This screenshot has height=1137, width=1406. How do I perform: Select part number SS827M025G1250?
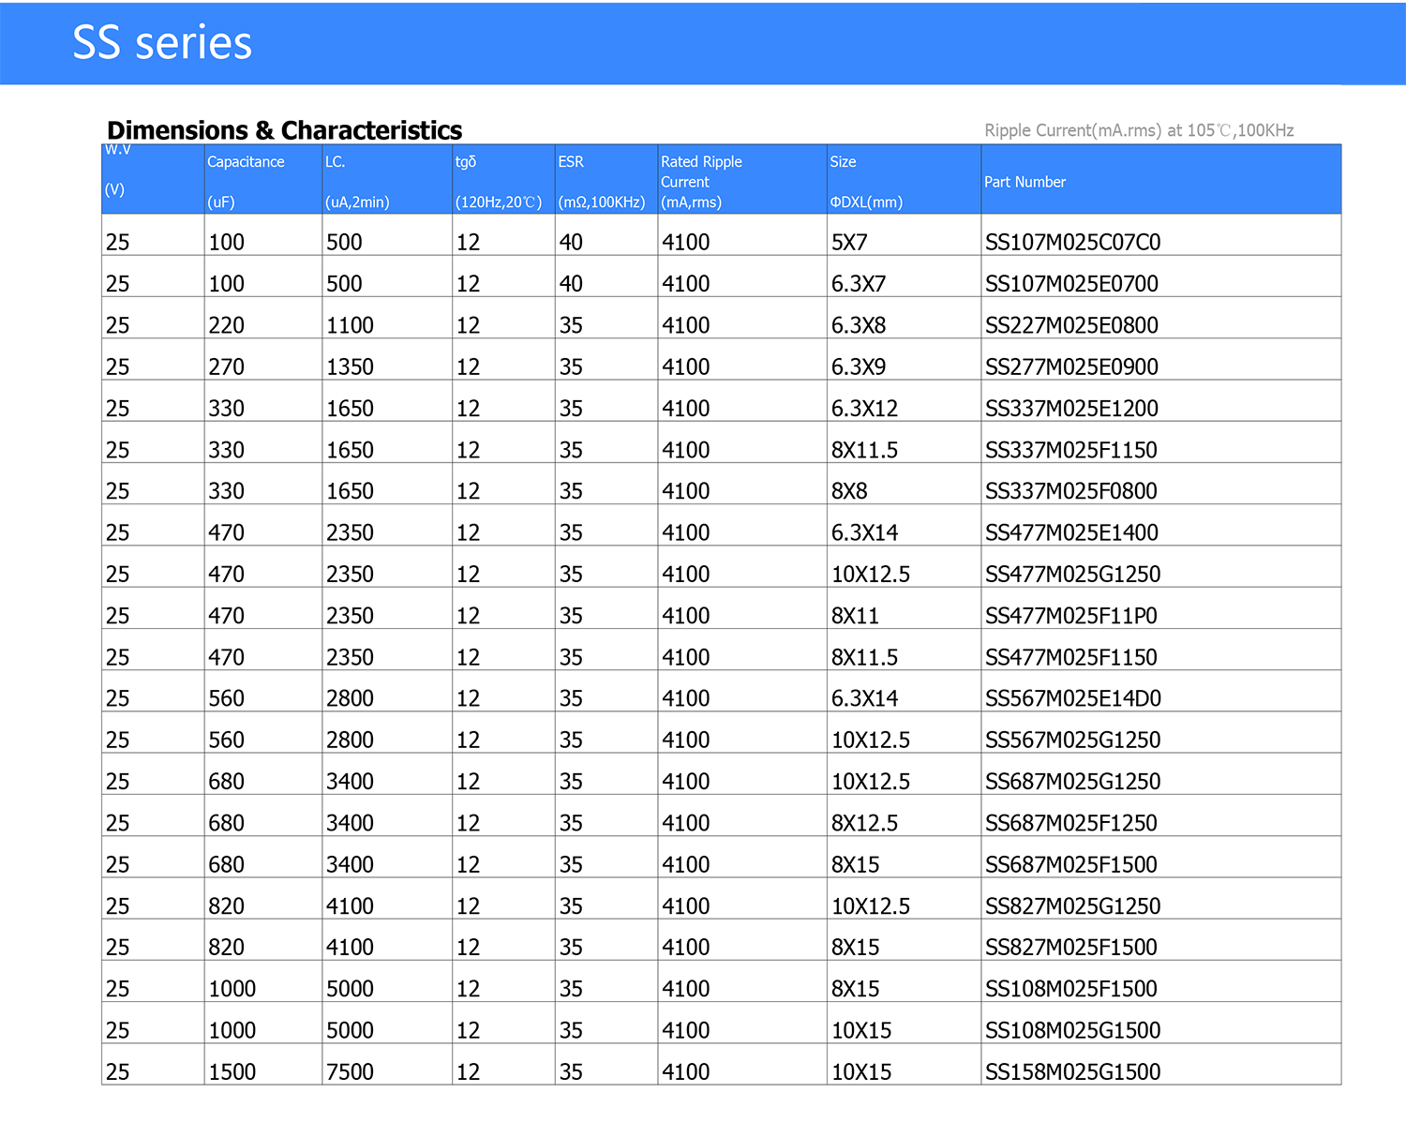click(x=1072, y=906)
